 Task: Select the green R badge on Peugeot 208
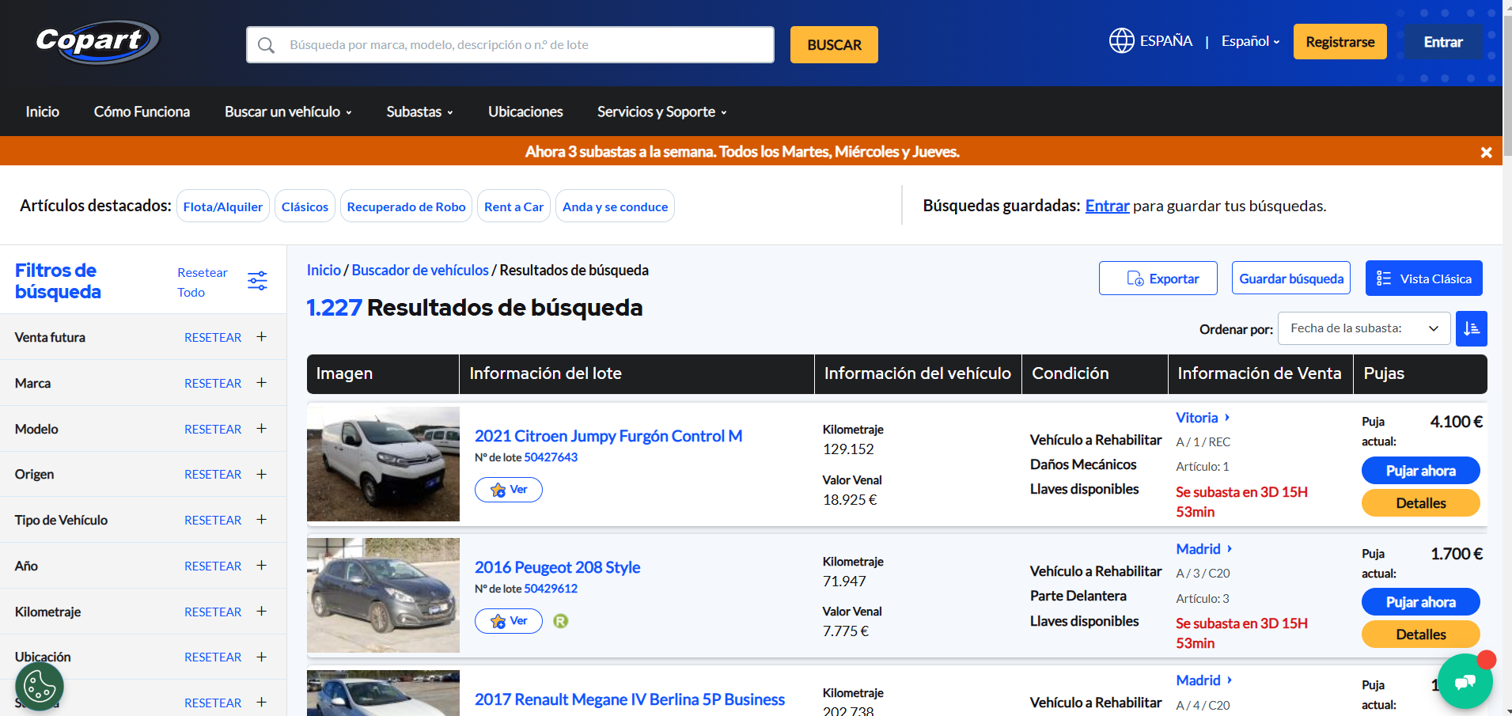[x=560, y=621]
